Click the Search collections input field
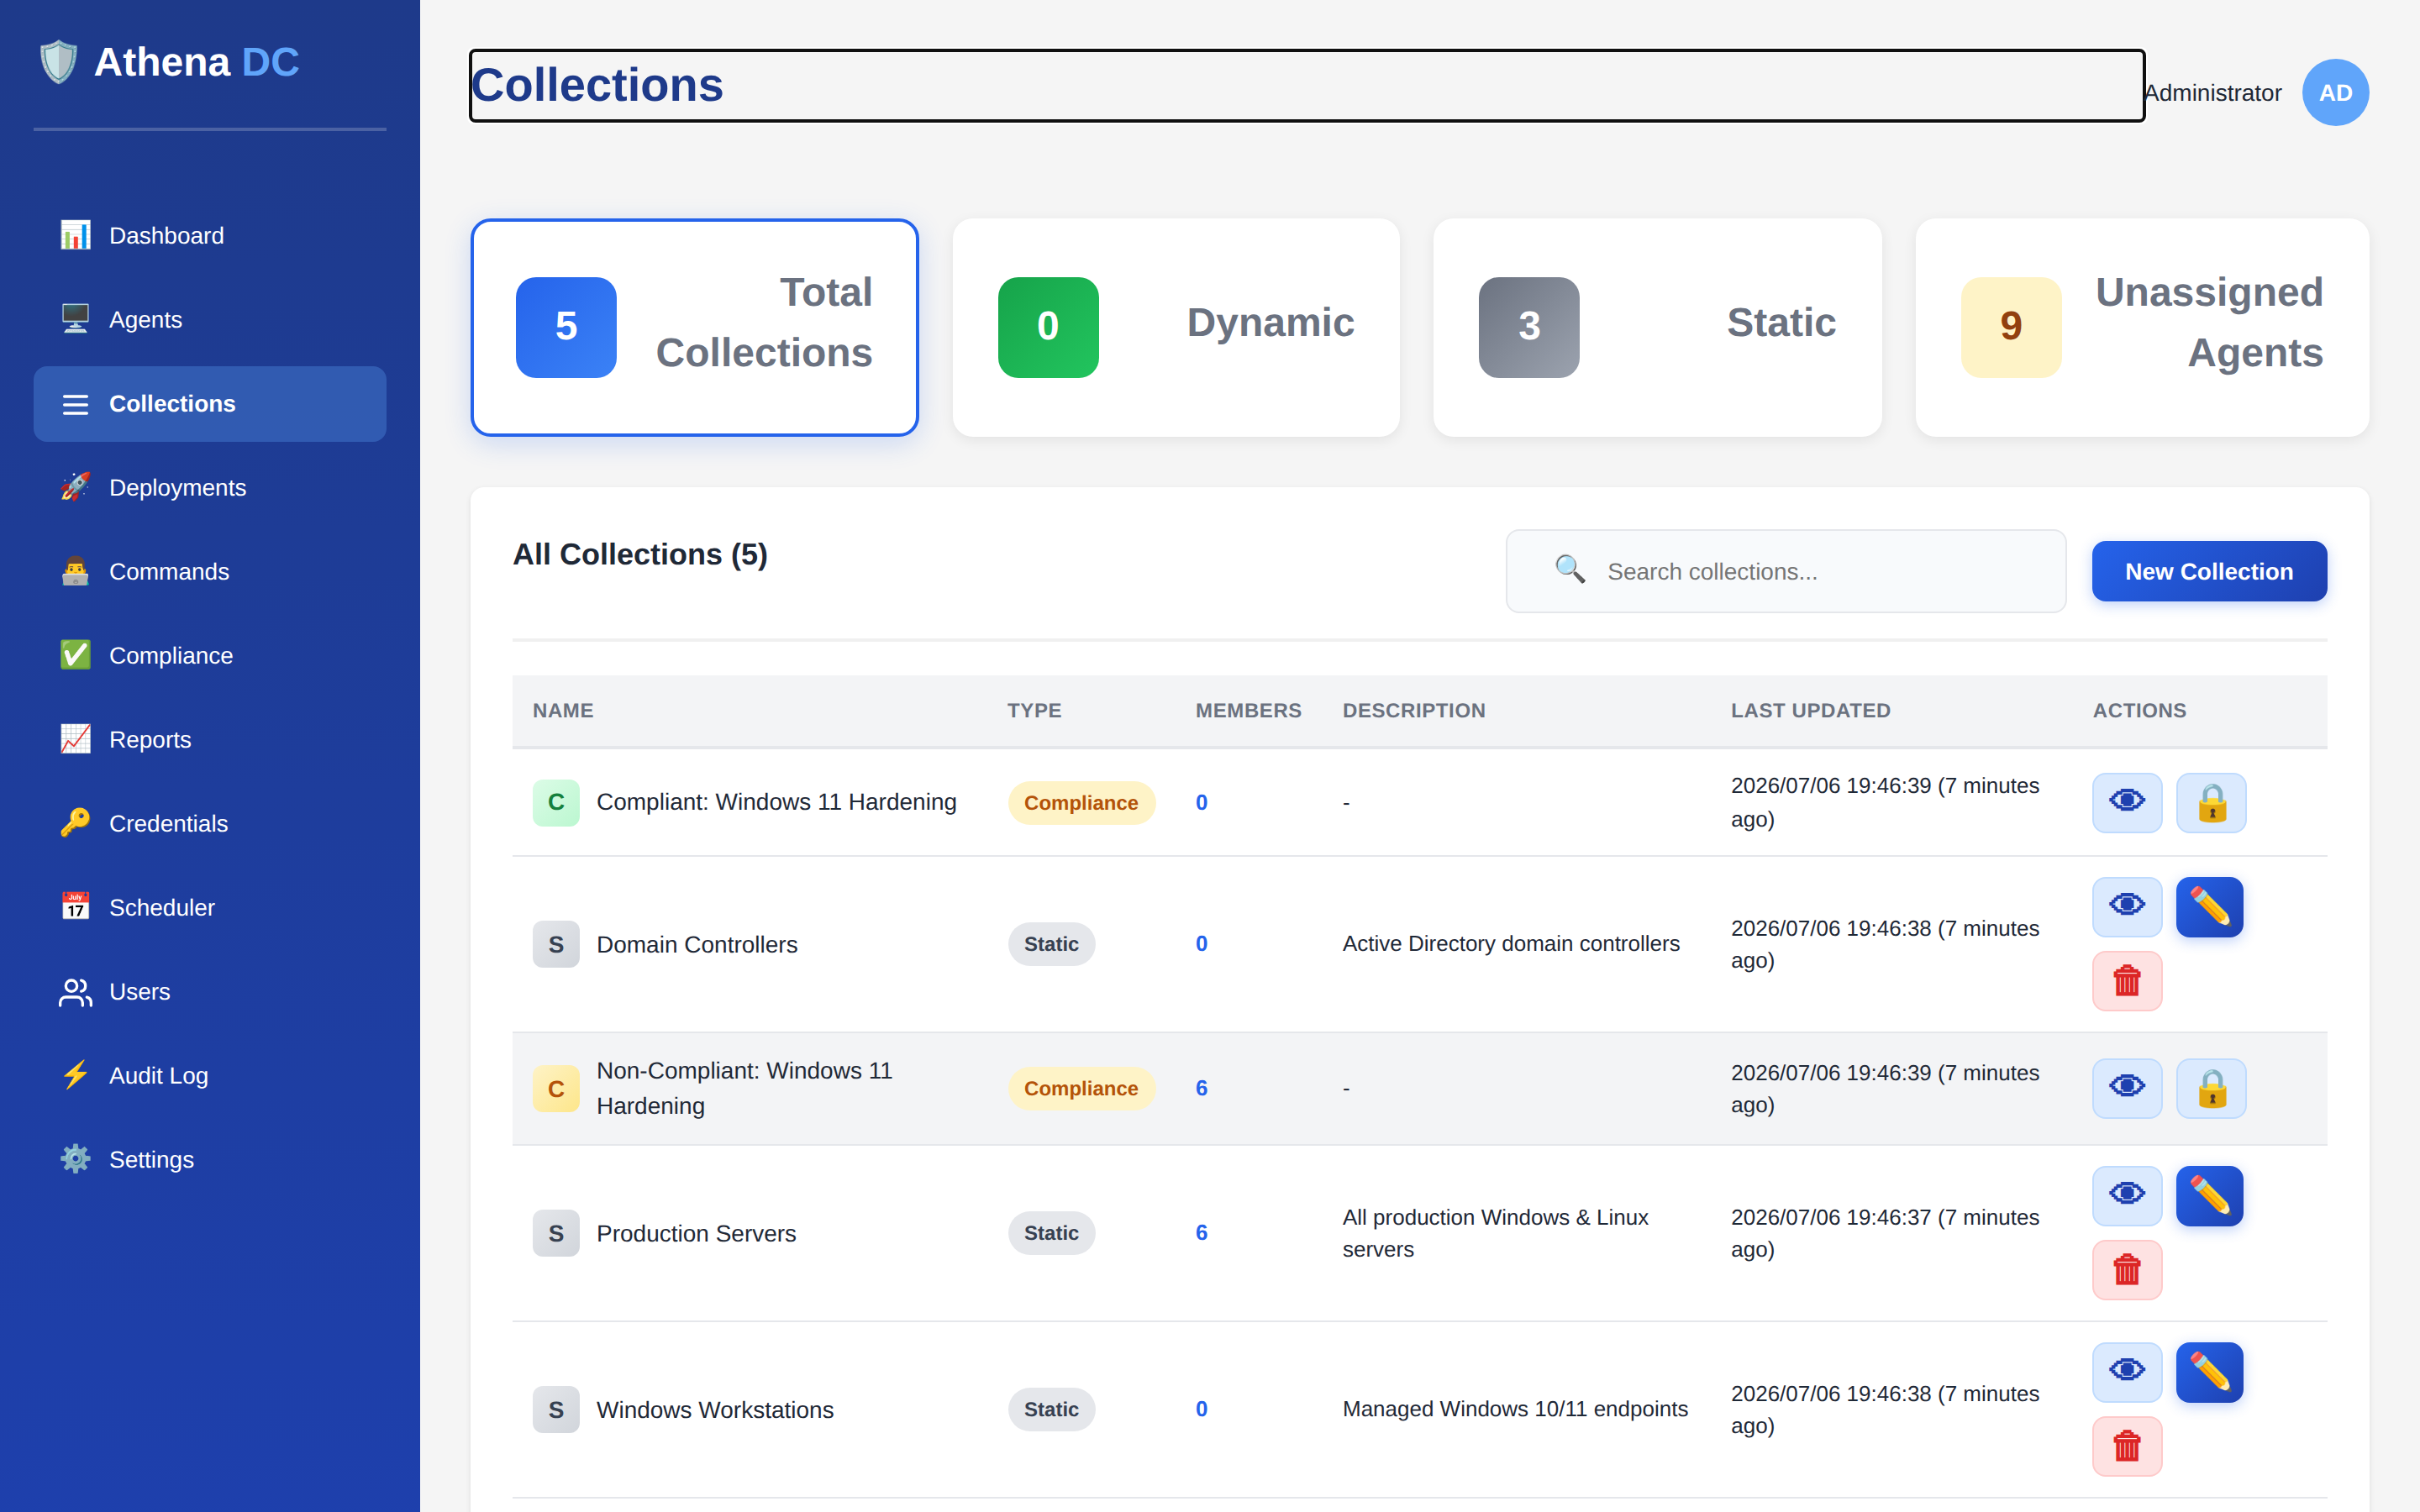2420x1512 pixels. [1786, 571]
